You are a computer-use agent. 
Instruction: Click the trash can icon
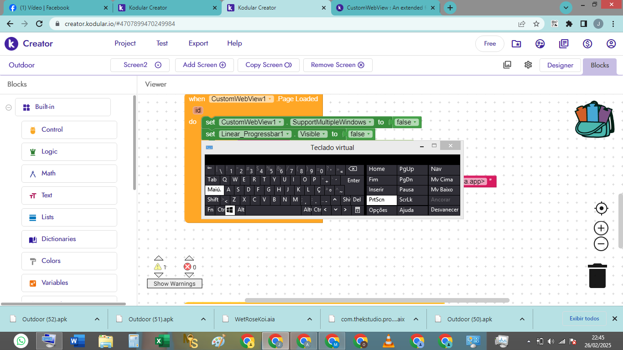coord(597,276)
